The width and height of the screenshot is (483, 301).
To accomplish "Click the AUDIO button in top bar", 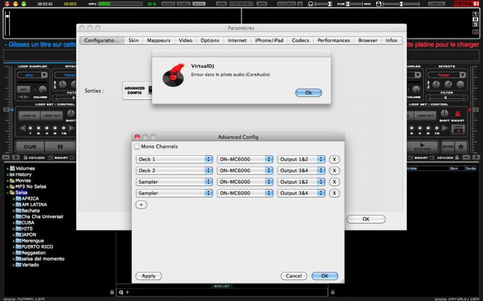I will 168,4.
